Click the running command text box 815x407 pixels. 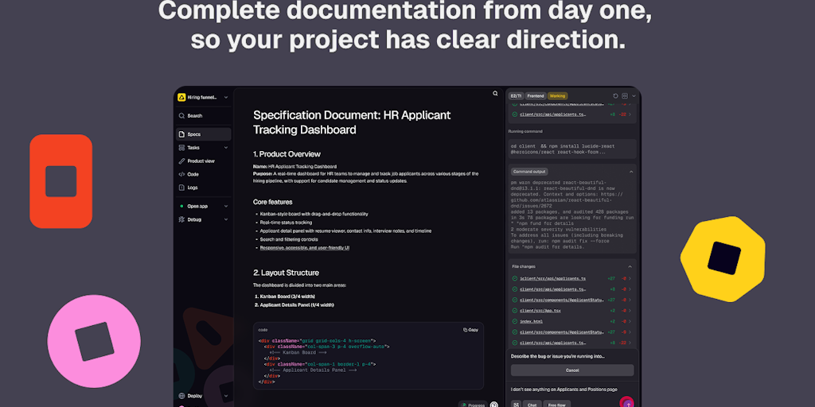click(571, 149)
